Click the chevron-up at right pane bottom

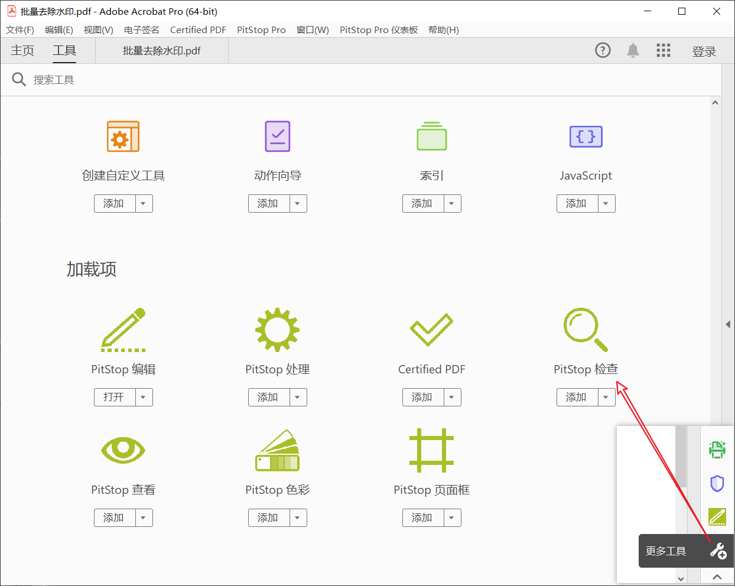tap(717, 577)
